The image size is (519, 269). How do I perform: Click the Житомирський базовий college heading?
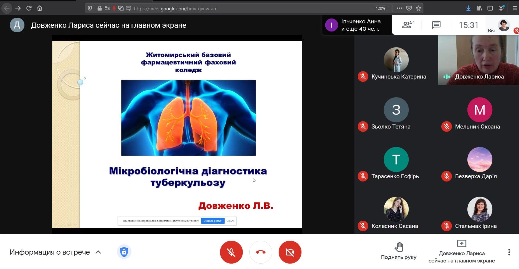pos(188,62)
